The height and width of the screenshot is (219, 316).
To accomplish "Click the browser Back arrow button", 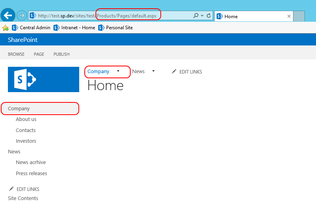I will coord(8,15).
